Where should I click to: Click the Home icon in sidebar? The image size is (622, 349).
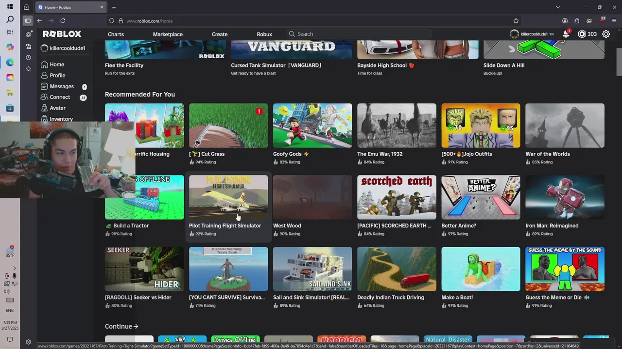[44, 64]
